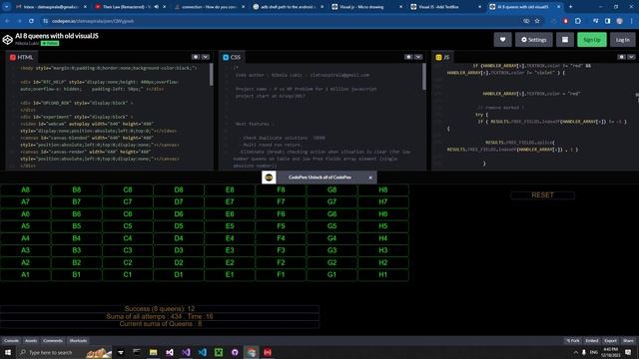Click the Export button in footer
639x359 pixels.
611,341
